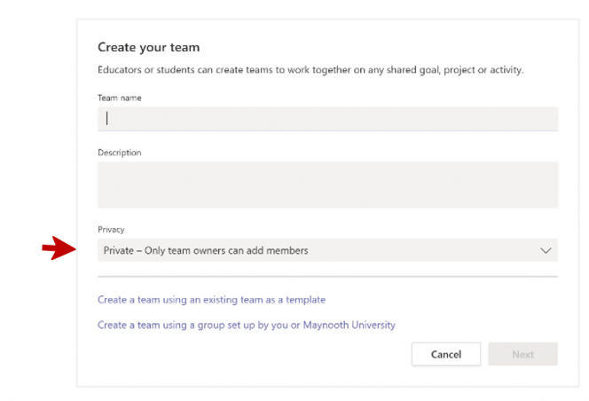Screen dimensions: 589x401
Task: Click the divider line below Privacy dropdown
Action: tap(327, 276)
